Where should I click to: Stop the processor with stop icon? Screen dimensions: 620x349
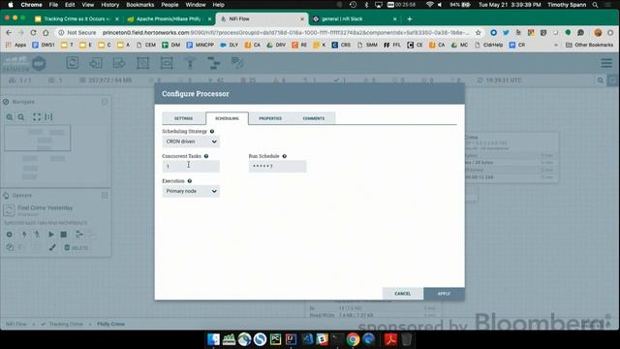pos(63,235)
